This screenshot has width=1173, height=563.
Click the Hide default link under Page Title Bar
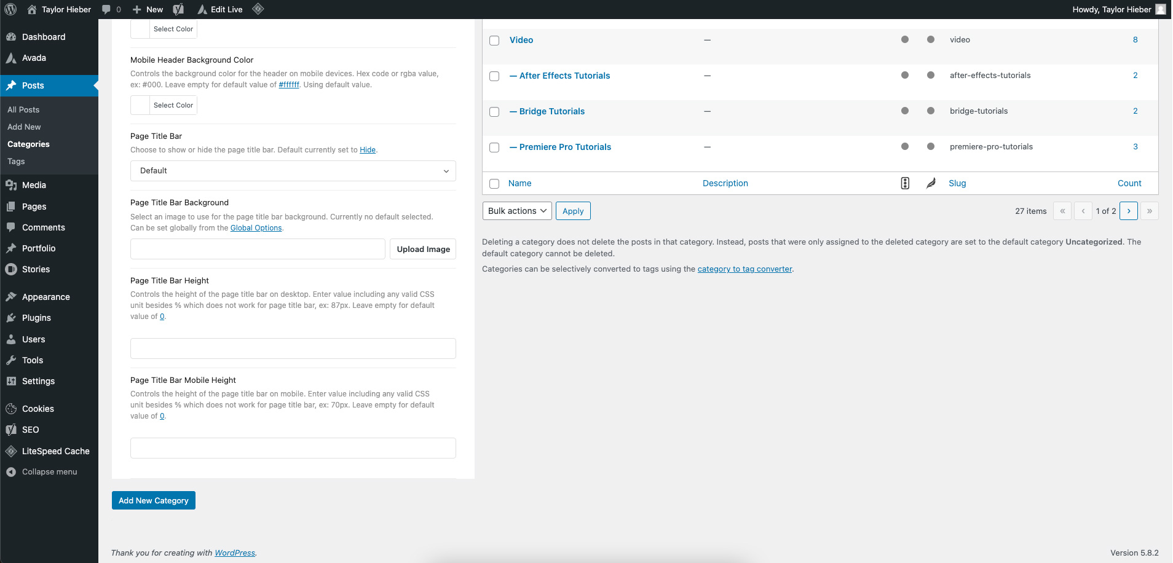click(368, 150)
